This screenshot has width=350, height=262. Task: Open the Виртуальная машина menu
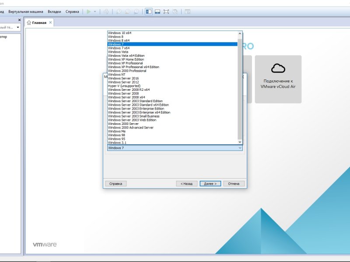[x=26, y=12]
